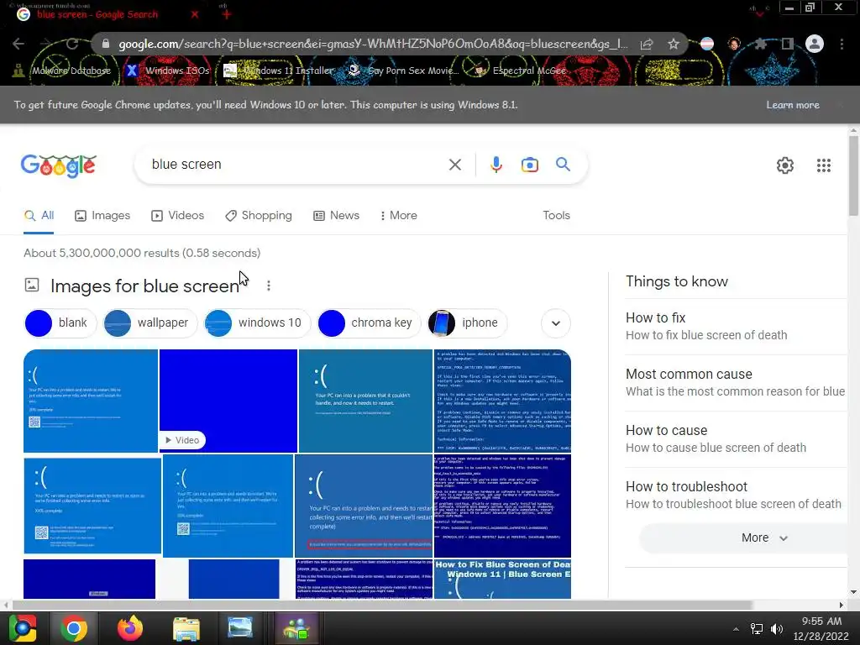
Task: Bookmark this page with the star icon
Action: point(674,44)
